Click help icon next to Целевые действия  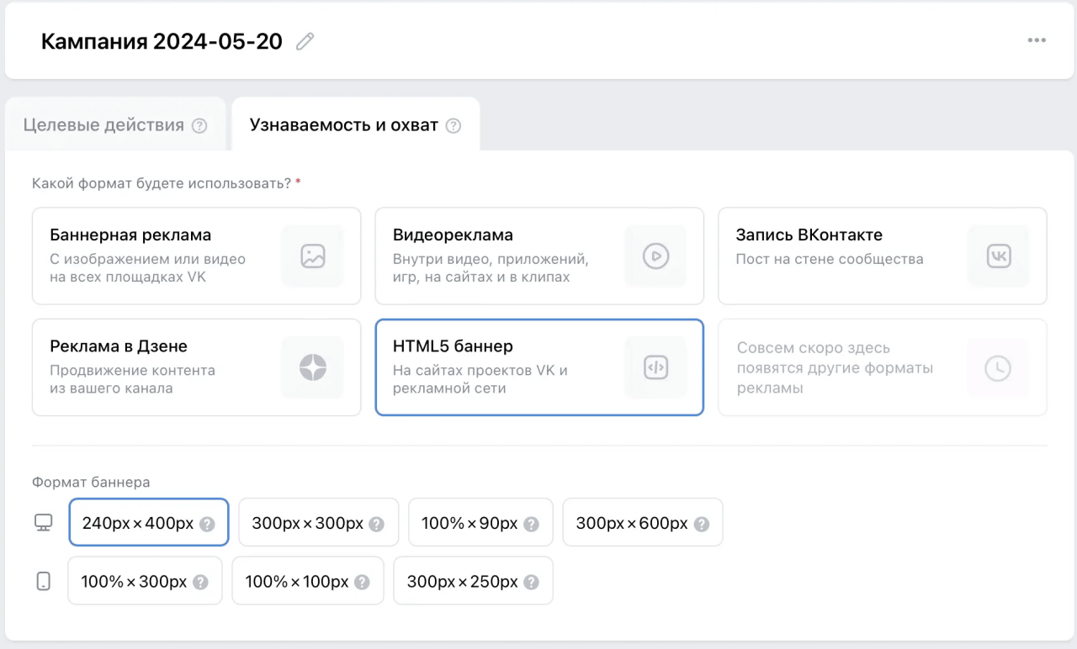pos(199,126)
